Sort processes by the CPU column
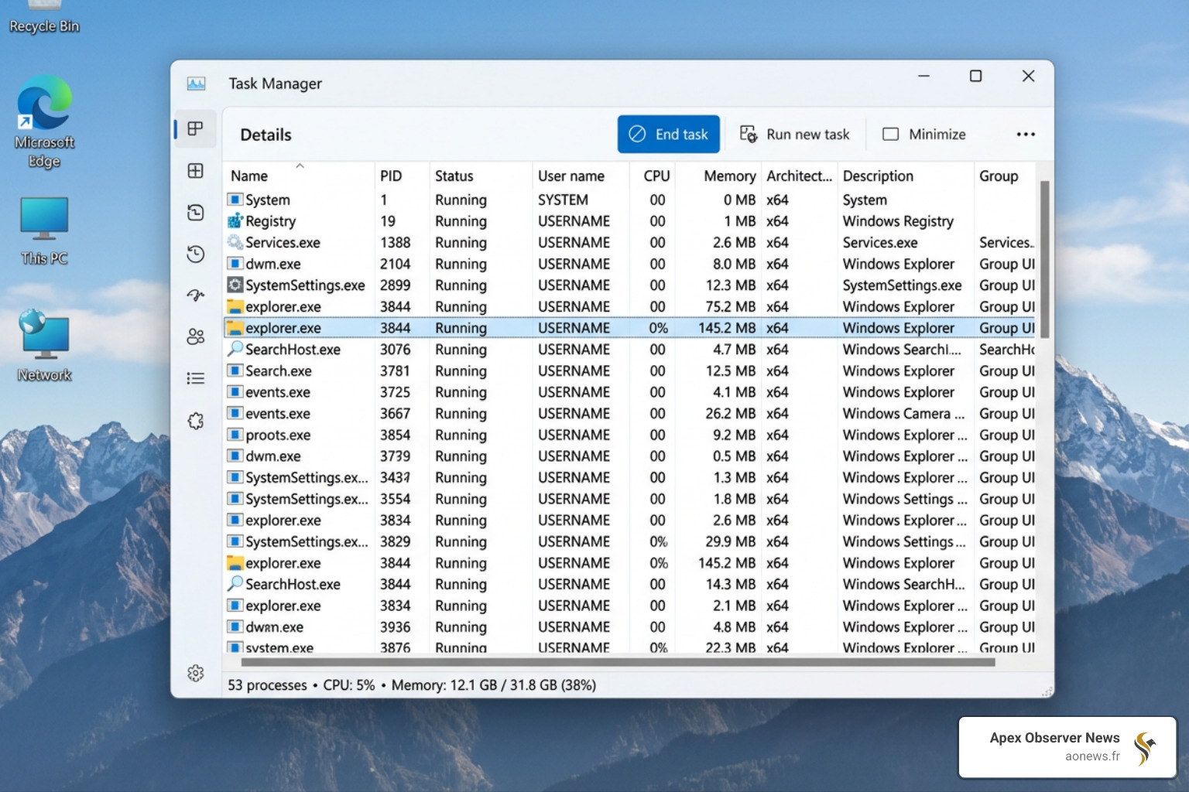Image resolution: width=1189 pixels, height=792 pixels. click(656, 176)
